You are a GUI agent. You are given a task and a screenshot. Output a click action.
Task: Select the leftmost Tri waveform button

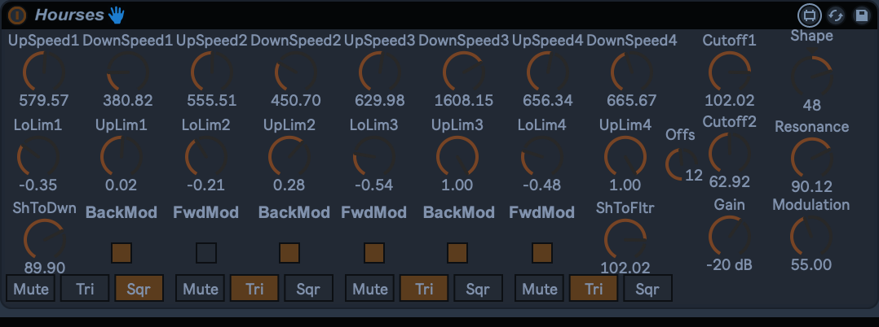click(85, 288)
